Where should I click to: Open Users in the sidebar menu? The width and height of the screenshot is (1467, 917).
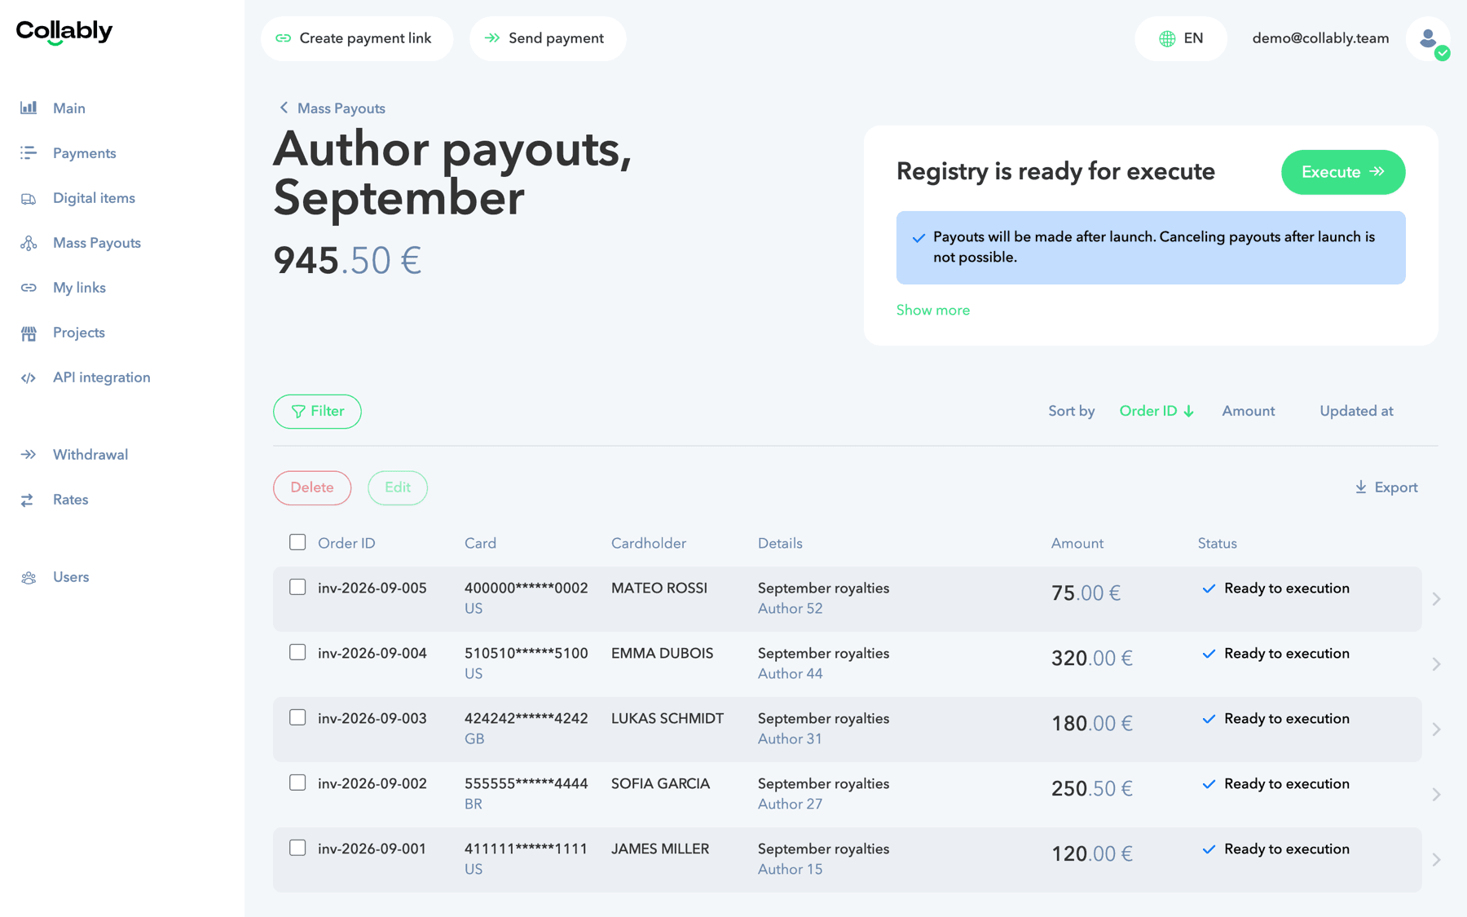click(x=71, y=577)
